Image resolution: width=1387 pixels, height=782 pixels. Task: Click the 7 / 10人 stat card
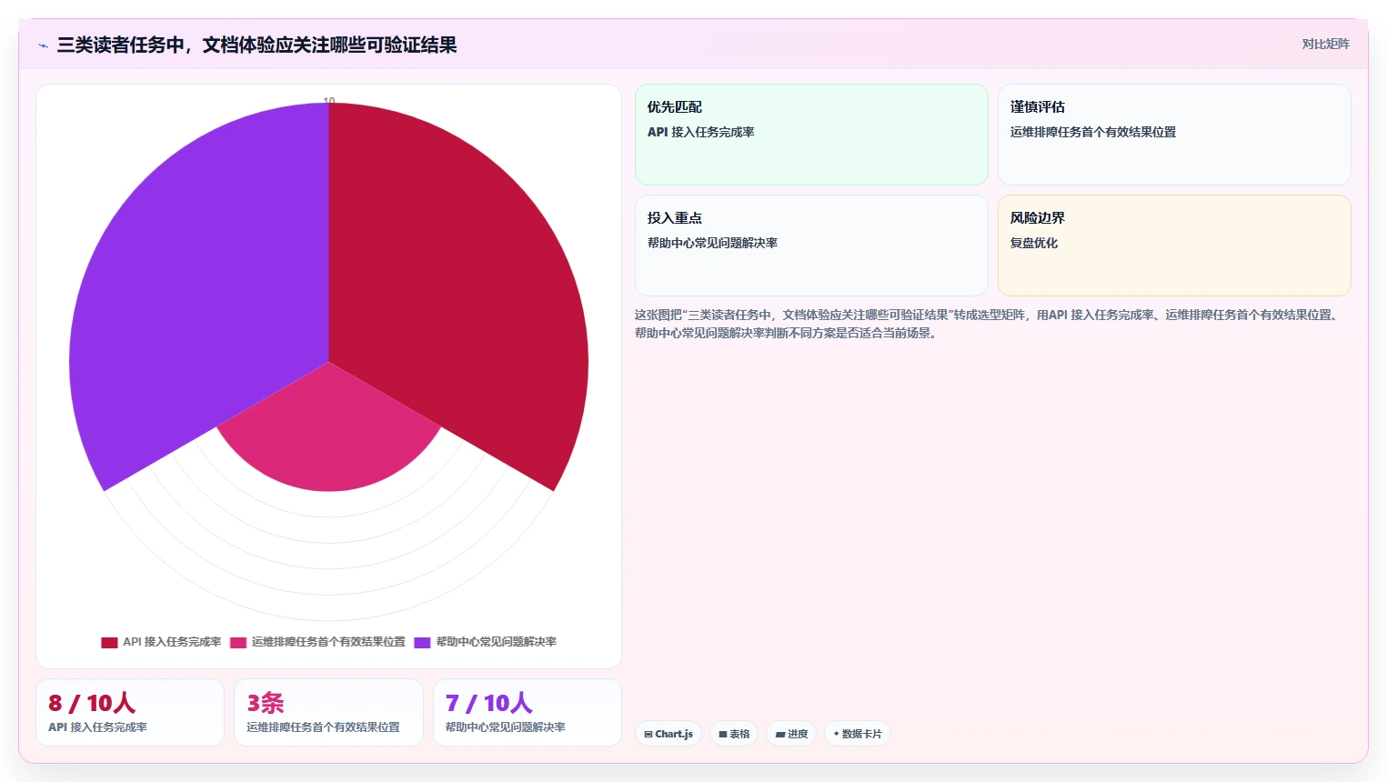528,712
